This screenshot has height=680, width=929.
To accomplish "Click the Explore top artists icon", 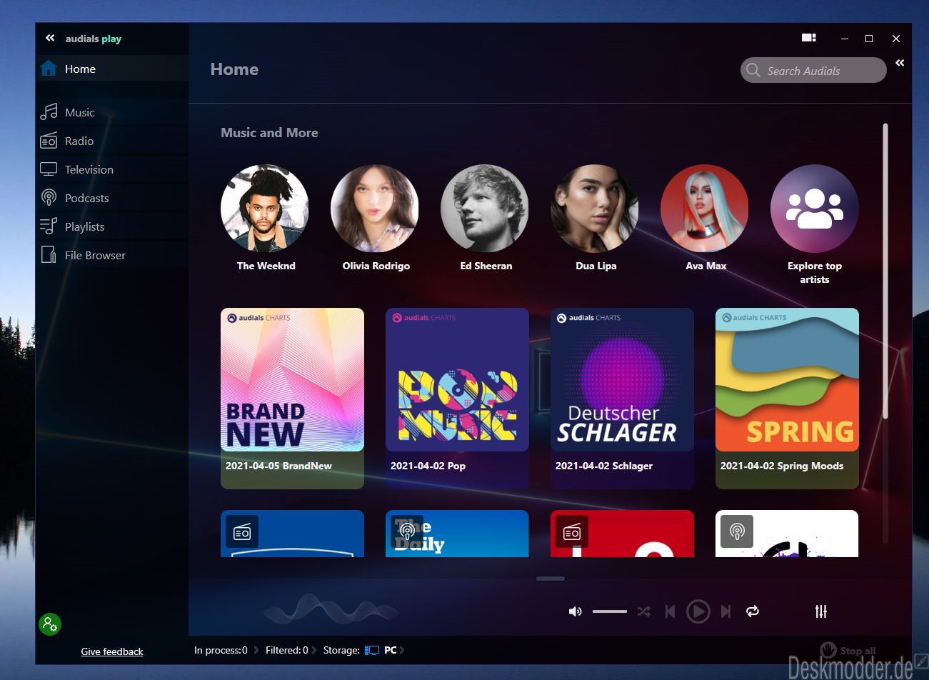I will pos(815,209).
